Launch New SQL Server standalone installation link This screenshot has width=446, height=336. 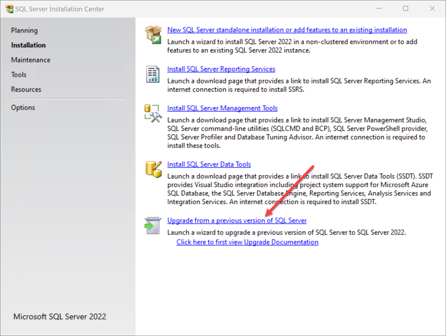click(287, 30)
